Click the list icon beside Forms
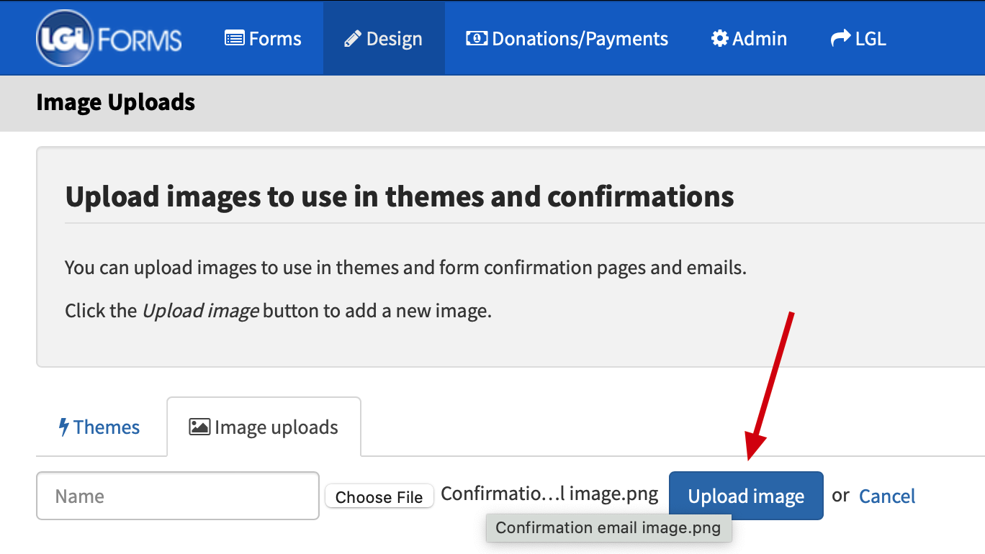The image size is (985, 554). click(234, 38)
